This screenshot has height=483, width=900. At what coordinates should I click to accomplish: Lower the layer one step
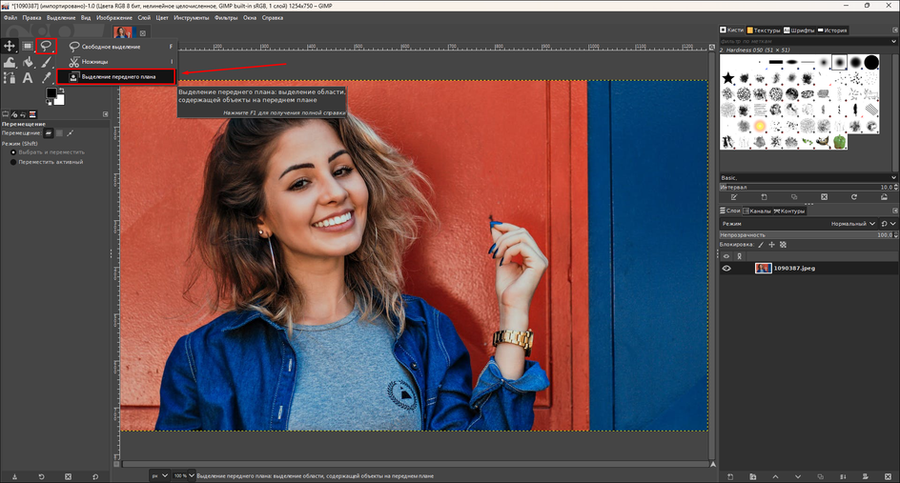(x=798, y=476)
